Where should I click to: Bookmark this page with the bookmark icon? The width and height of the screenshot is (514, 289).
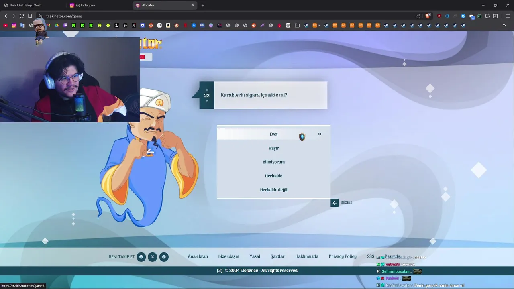click(x=30, y=16)
